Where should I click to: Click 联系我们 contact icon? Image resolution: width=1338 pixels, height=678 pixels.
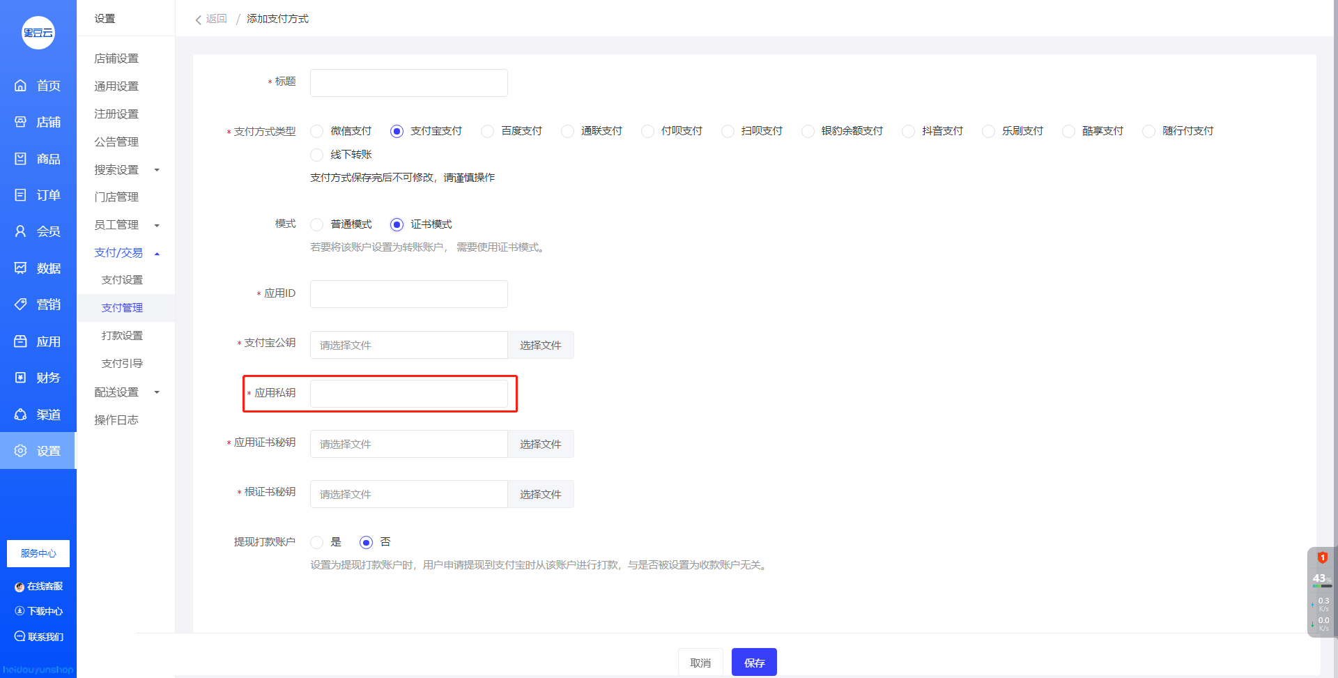pos(20,636)
